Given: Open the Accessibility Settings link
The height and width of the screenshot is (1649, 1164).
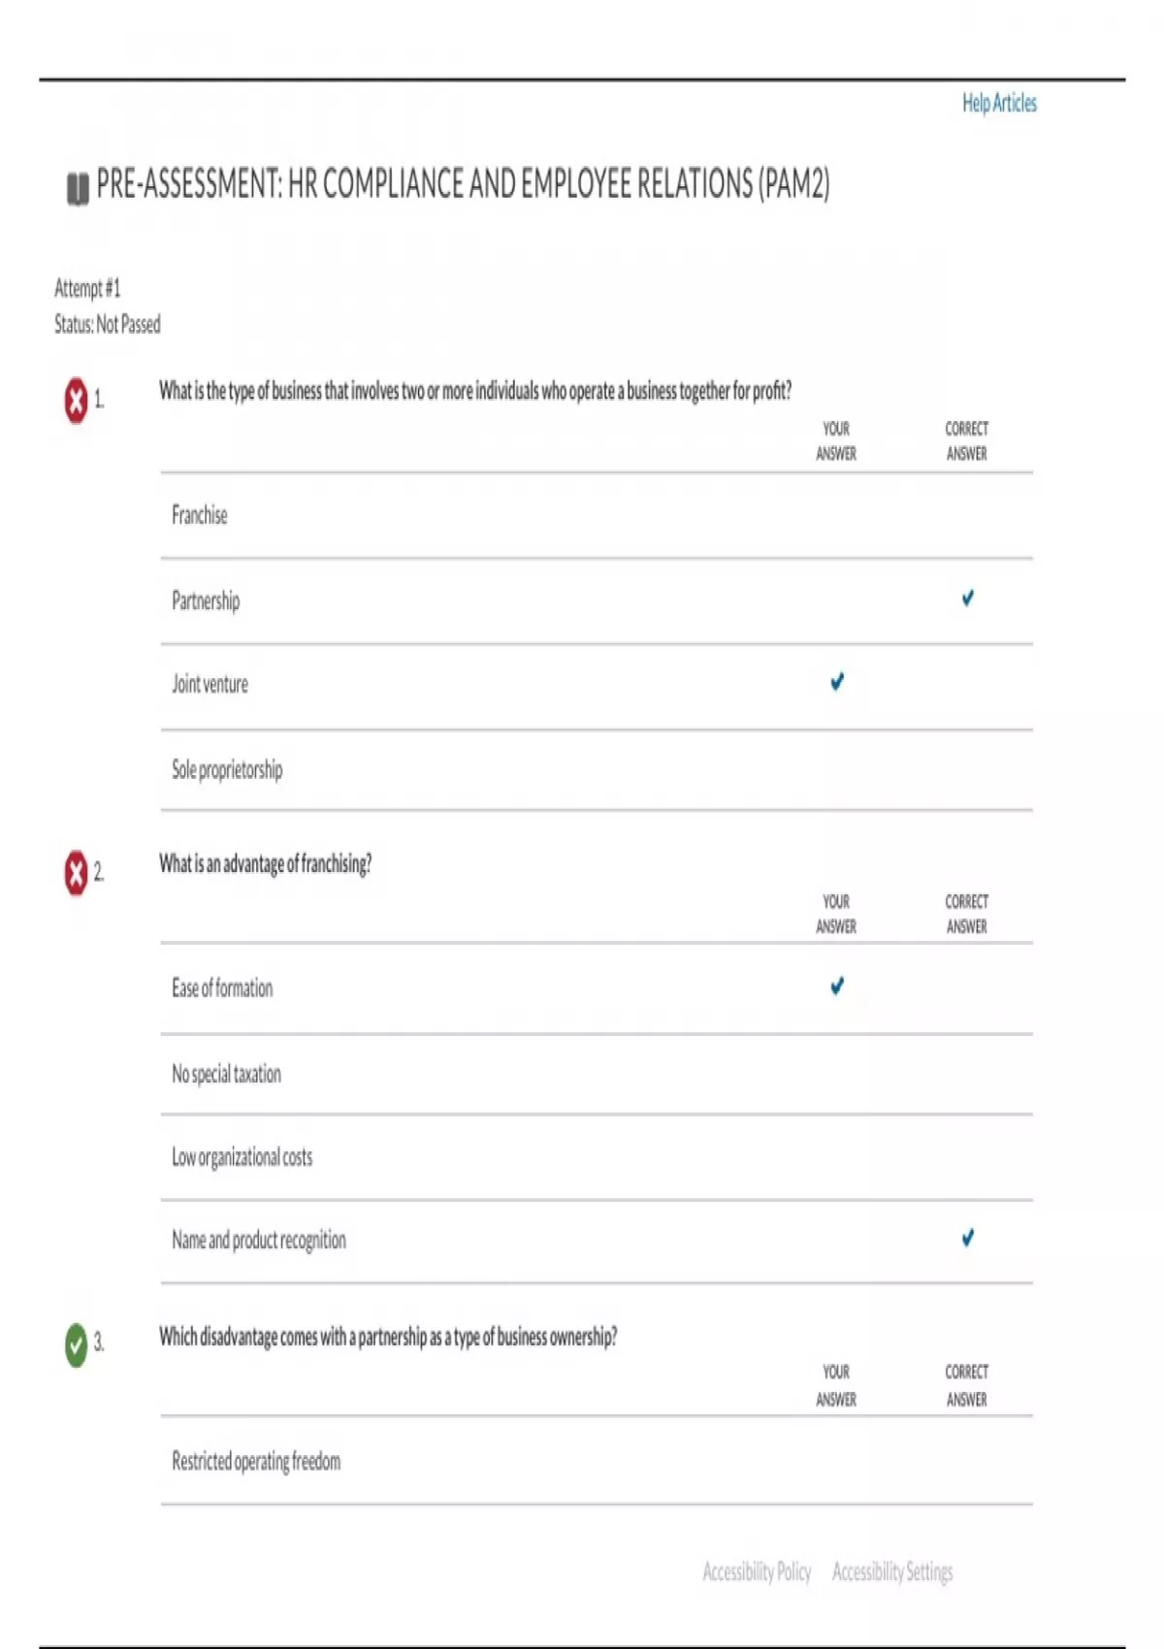Looking at the screenshot, I should coord(892,1571).
